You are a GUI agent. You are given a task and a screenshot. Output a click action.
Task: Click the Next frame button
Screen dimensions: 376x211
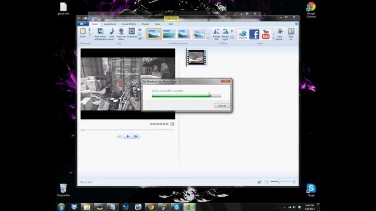click(136, 136)
